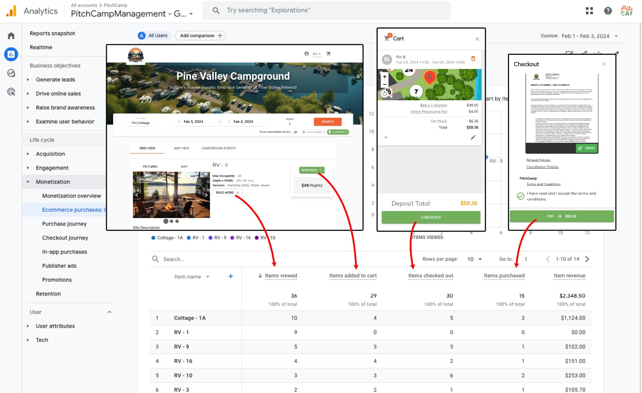Click the campground user account icon
642x393 pixels.
tap(306, 54)
